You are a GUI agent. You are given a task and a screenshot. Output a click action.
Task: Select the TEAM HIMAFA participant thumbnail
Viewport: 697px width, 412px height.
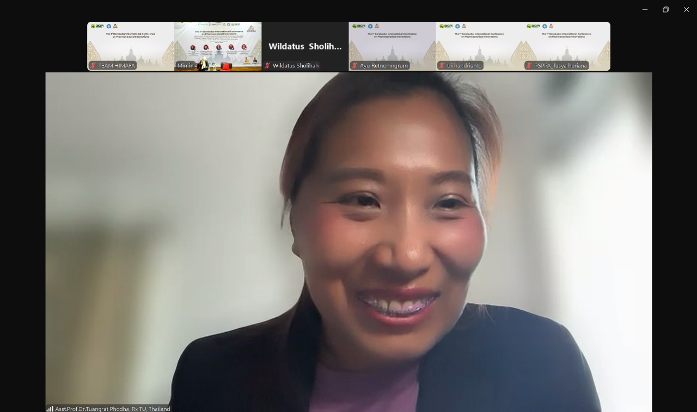(131, 46)
